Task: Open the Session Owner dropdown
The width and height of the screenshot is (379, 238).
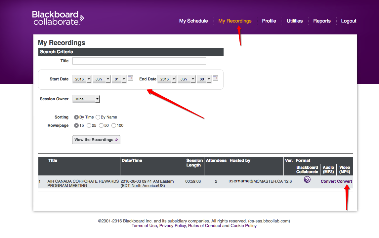Action: click(x=86, y=99)
